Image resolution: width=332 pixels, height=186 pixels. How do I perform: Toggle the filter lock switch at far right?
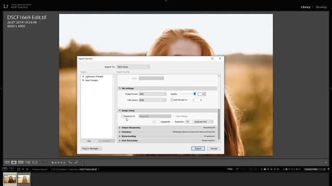coord(328,169)
